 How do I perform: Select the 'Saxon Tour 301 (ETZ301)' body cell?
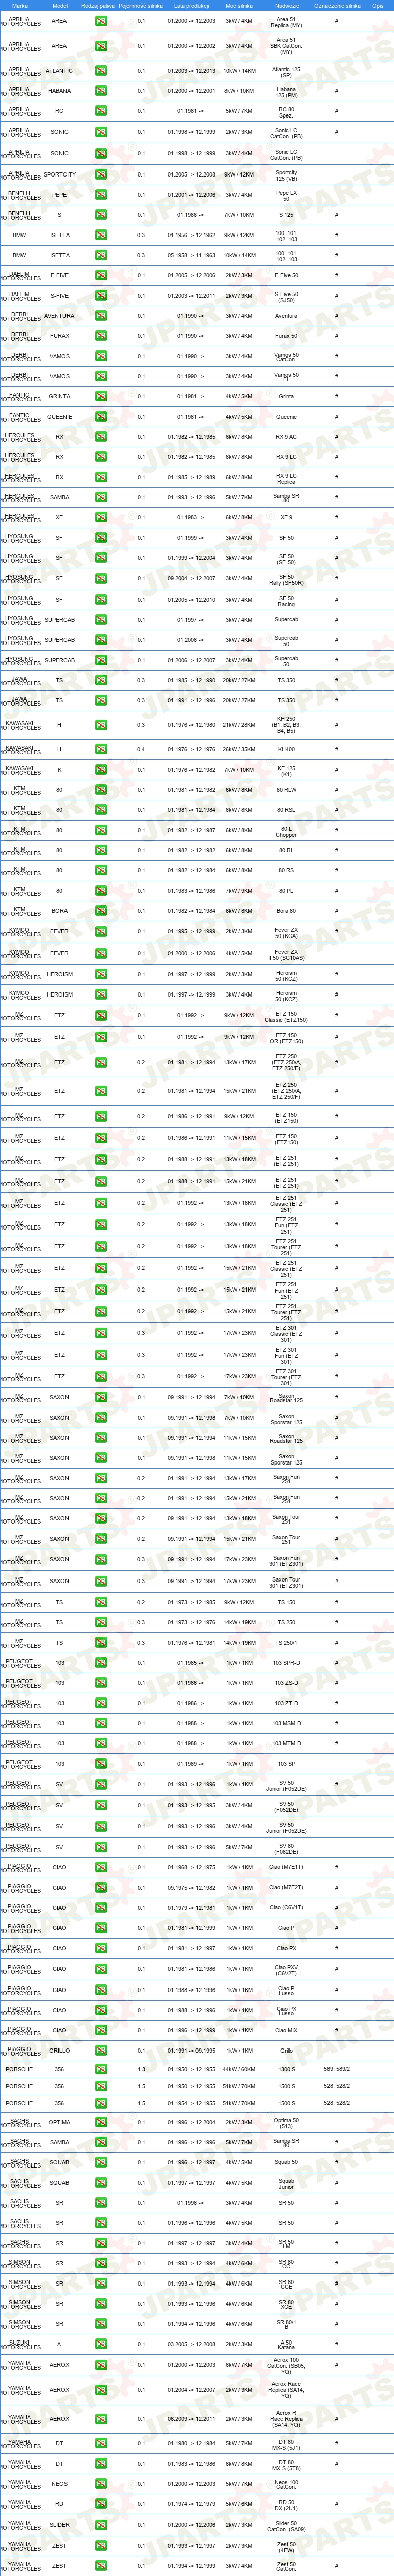(x=286, y=1581)
